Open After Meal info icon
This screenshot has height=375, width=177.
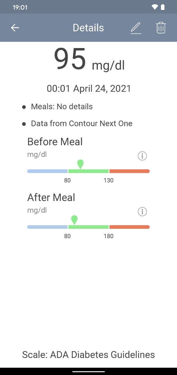pos(142,212)
